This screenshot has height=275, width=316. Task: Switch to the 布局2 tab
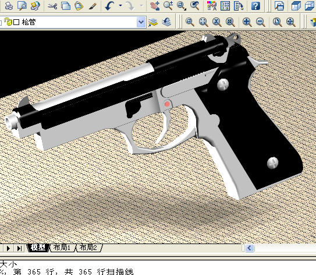(x=88, y=248)
